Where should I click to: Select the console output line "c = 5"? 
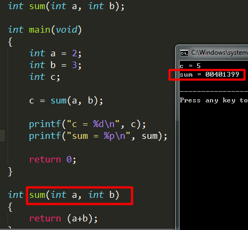pos(190,66)
